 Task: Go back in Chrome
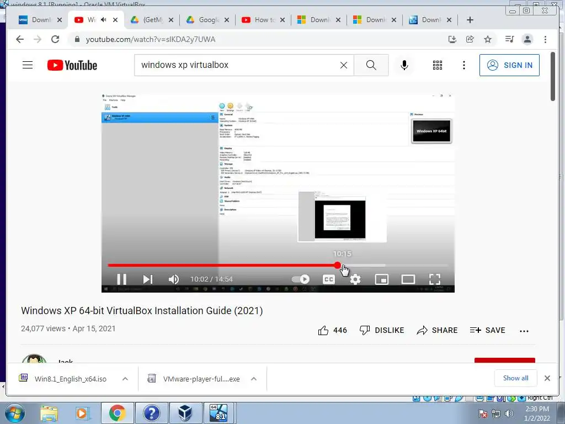[20, 39]
